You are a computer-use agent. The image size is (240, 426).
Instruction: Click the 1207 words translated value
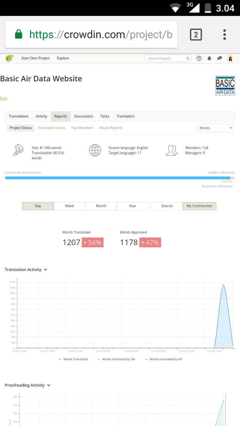point(71,243)
